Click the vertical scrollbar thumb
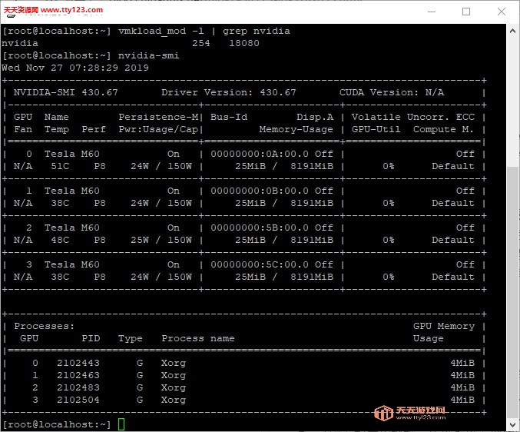The height and width of the screenshot is (432, 520). coord(512,292)
